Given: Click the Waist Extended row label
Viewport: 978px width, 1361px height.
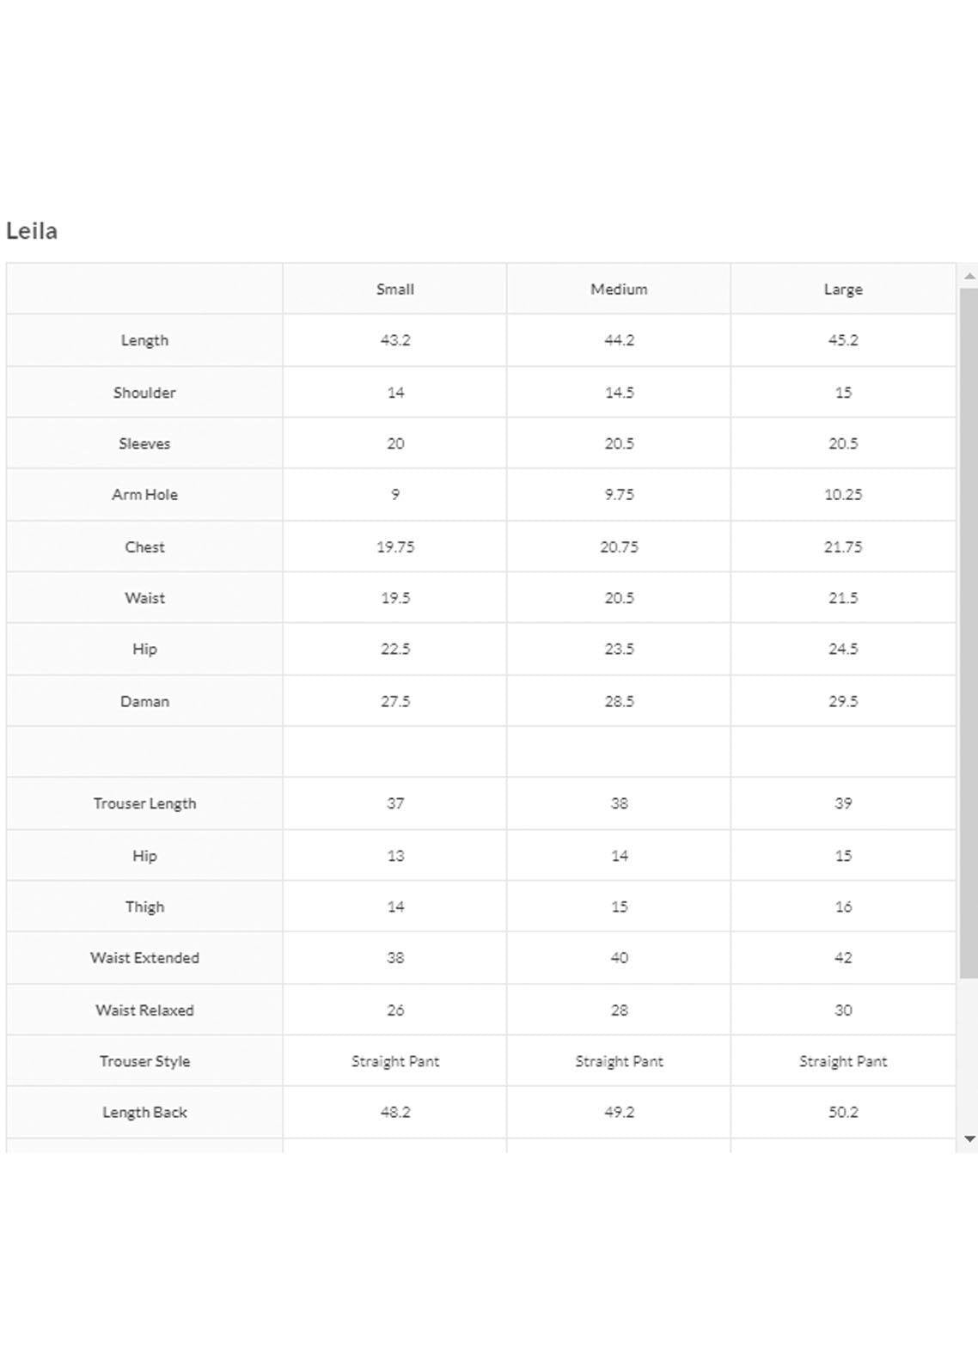Looking at the screenshot, I should pos(144,958).
